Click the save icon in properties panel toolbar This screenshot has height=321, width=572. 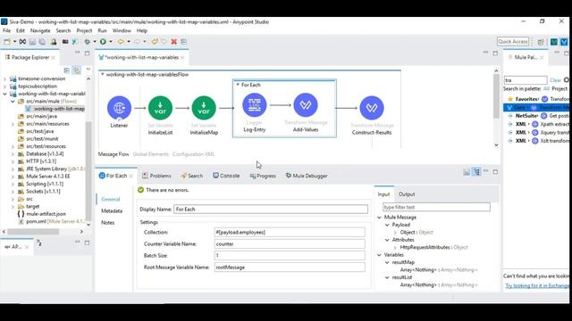(467, 172)
